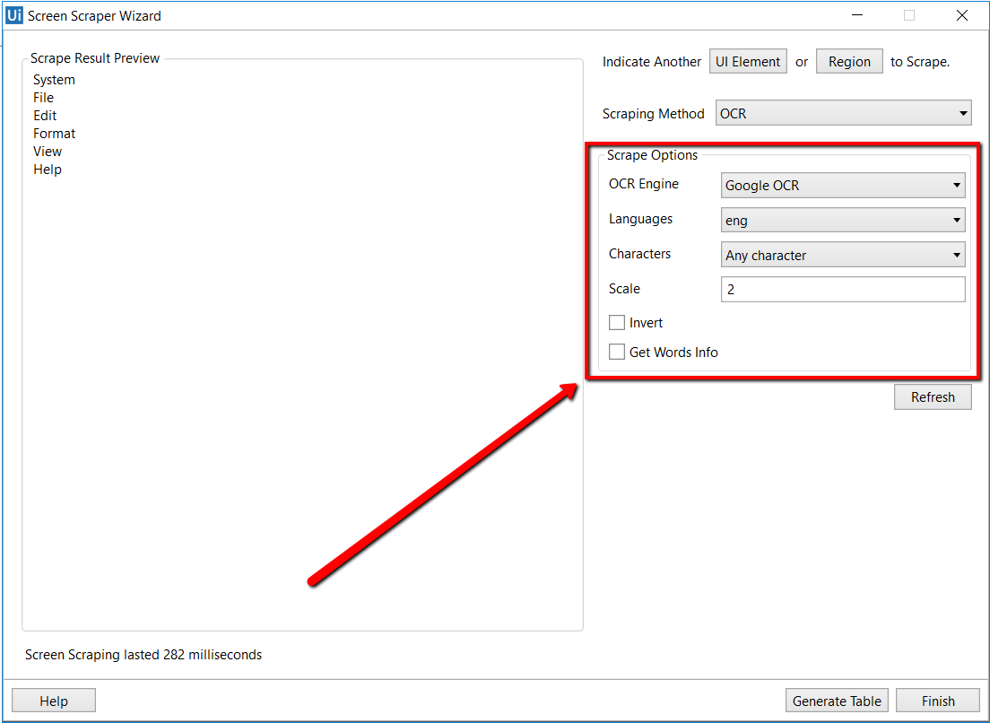Screen dimensions: 990x723
Task: Select Edit in the preview list
Action: click(x=43, y=115)
